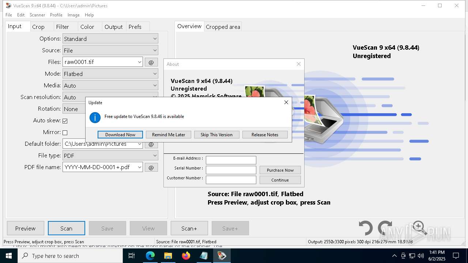Open the Edit menu
468x263 pixels.
point(21,15)
